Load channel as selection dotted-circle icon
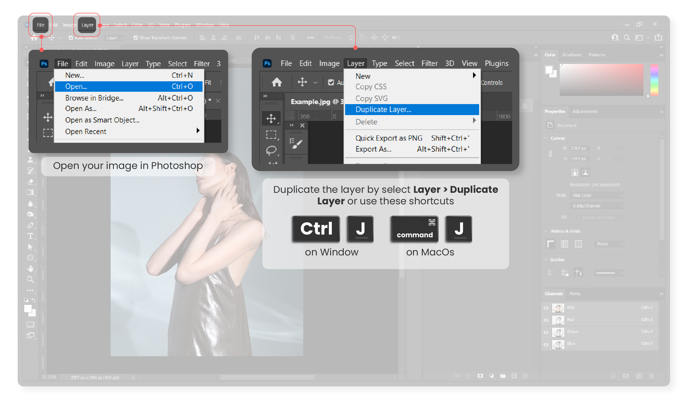This screenshot has width=688, height=401. 613,376
